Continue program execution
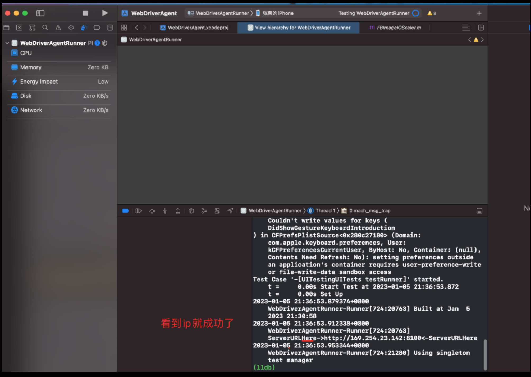The image size is (531, 377). [x=139, y=211]
